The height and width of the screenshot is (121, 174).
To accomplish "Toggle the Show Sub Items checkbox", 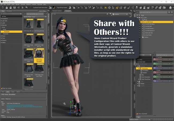I will pyautogui.click(x=138, y=113).
